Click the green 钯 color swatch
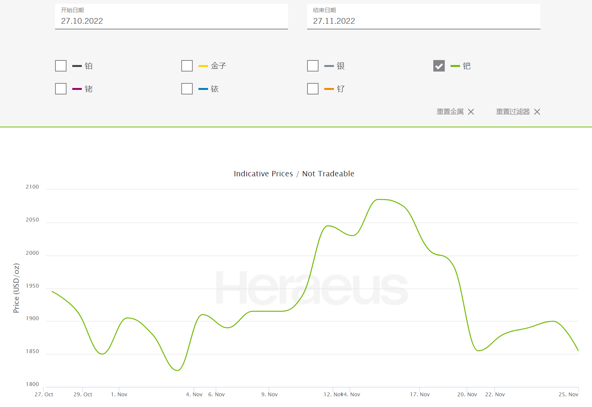 (x=455, y=66)
